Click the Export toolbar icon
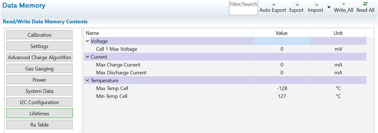This screenshot has height=133, width=378. 296,5
